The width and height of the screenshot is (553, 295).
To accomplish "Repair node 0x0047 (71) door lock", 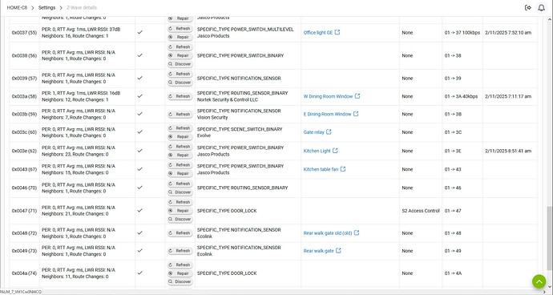I will click(x=180, y=210).
